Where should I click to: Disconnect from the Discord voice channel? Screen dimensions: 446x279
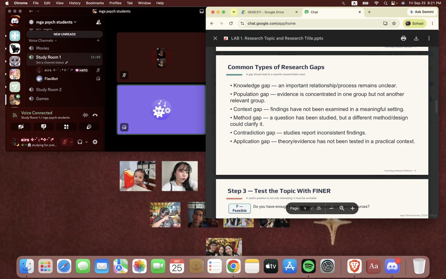pyautogui.click(x=95, y=115)
